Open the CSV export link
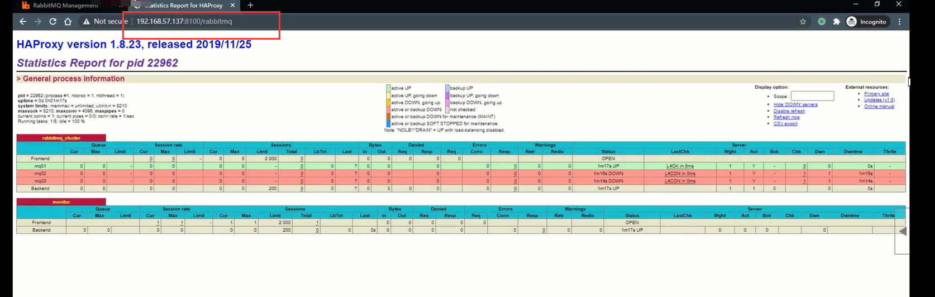The width and height of the screenshot is (935, 297). tap(785, 123)
